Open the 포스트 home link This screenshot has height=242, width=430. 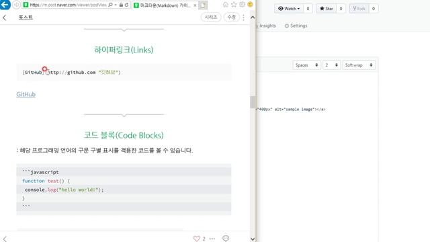click(26, 17)
